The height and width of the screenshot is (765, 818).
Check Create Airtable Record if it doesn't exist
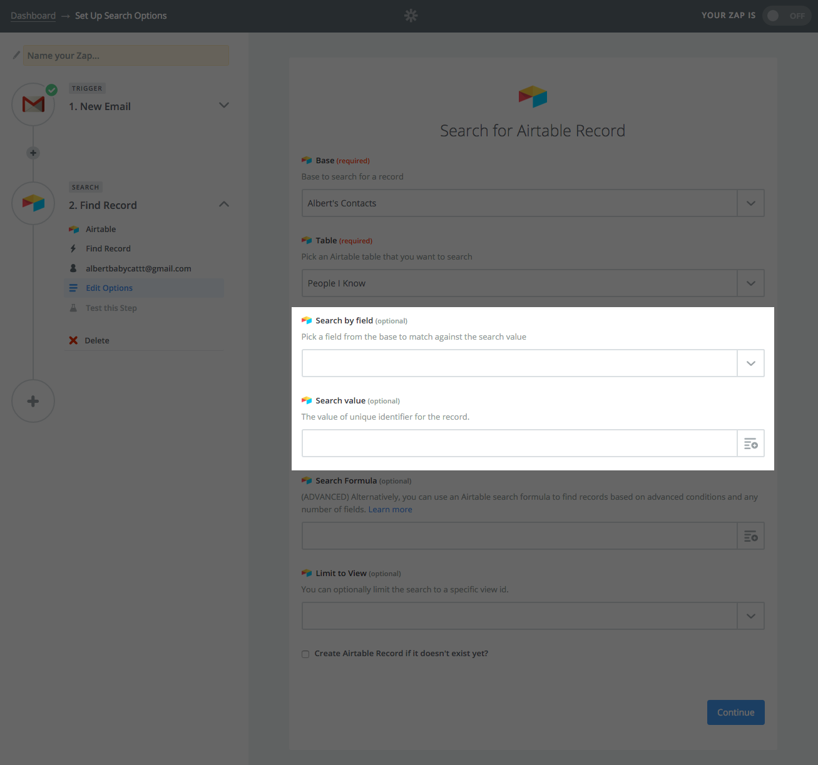tap(305, 654)
